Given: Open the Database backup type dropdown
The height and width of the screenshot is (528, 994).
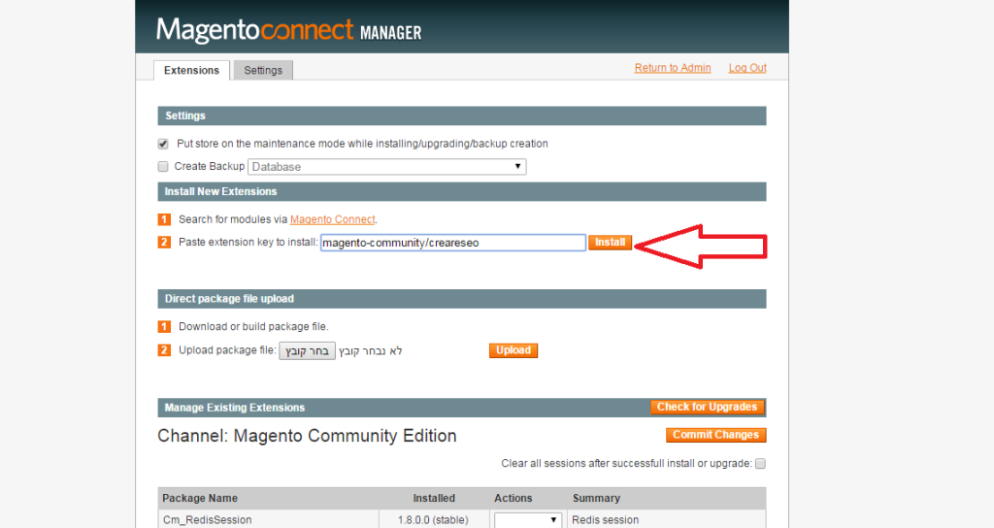Looking at the screenshot, I should tap(386, 167).
